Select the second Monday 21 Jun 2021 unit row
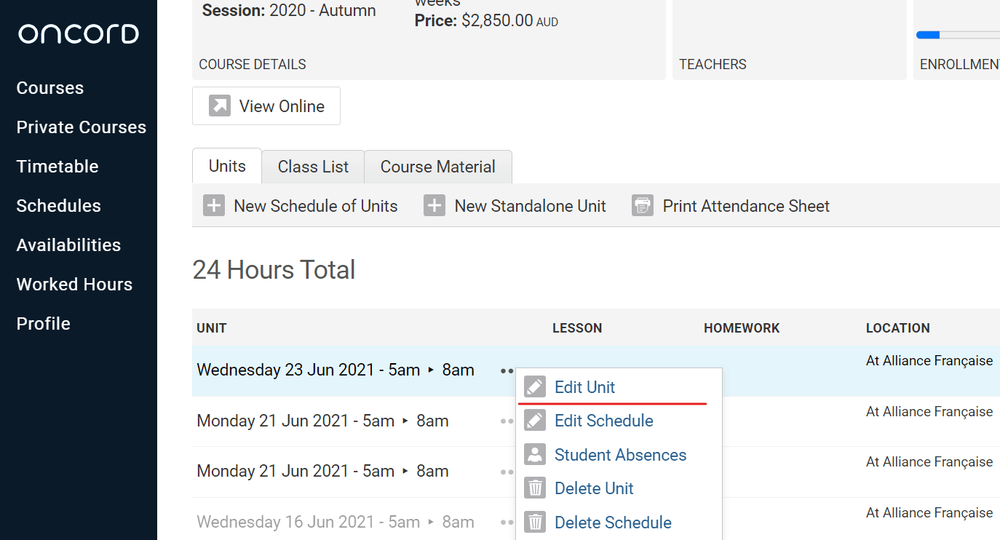 (322, 472)
